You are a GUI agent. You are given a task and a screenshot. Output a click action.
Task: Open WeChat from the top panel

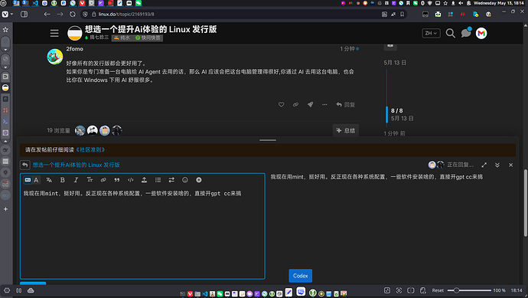139,3
